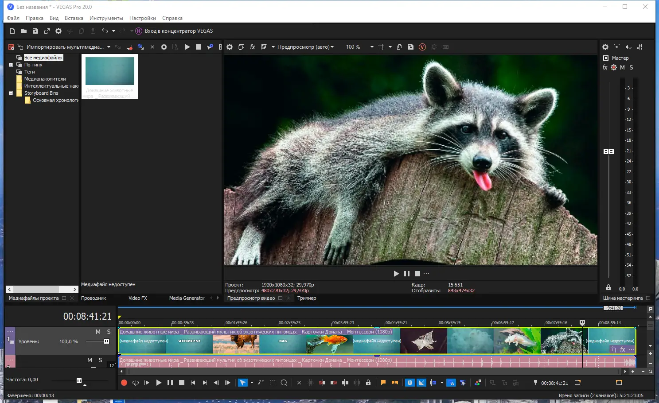
Task: Click the red Record button in transport bar
Action: point(124,383)
